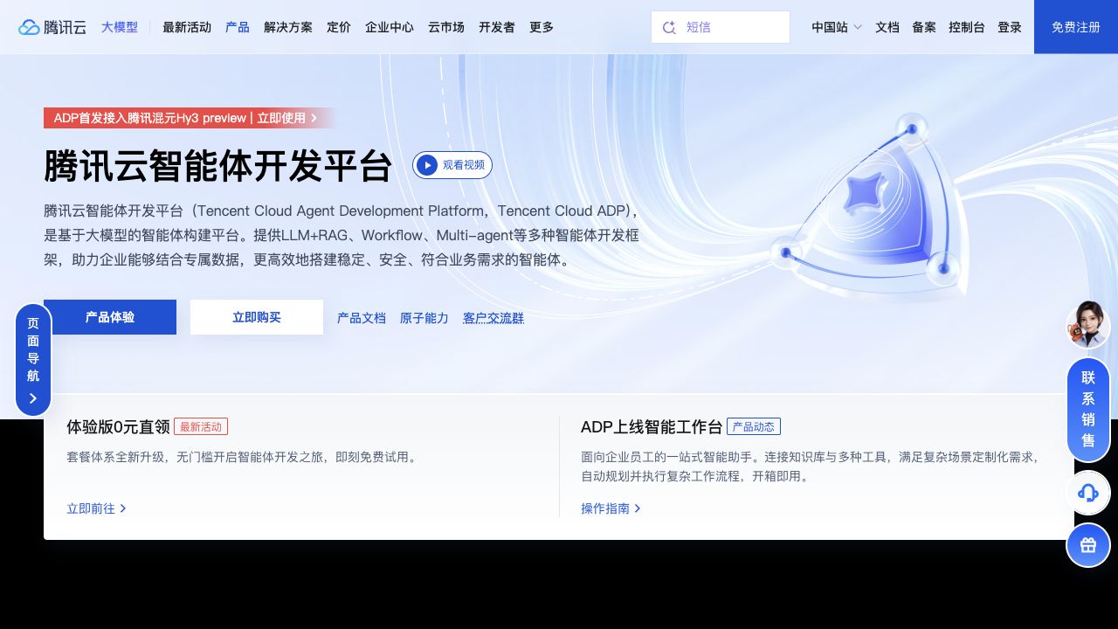
Task: Expand the 页面导航 side panel
Action: [33, 360]
